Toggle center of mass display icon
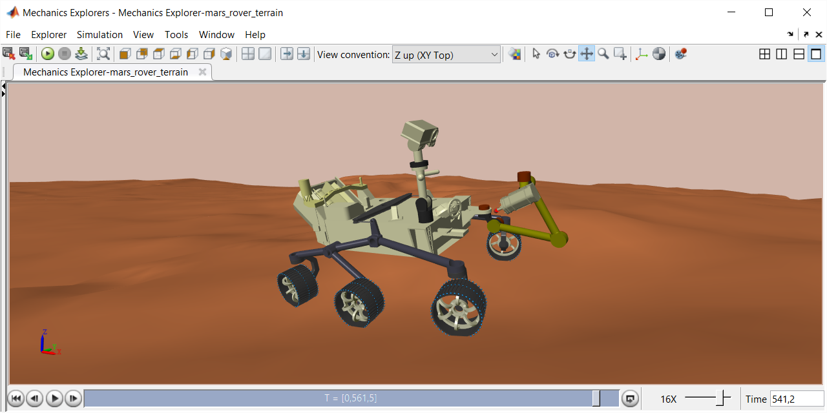Screen dimensions: 827x413 [x=659, y=54]
